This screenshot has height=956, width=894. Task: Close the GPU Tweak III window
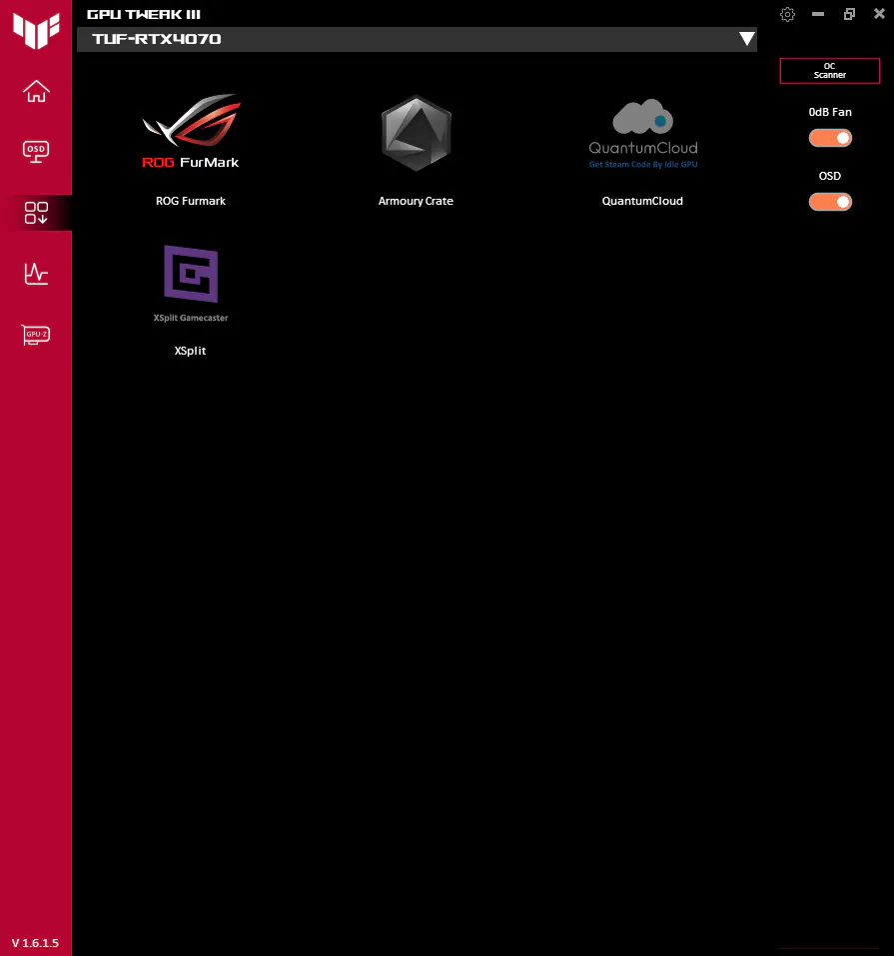(x=879, y=13)
